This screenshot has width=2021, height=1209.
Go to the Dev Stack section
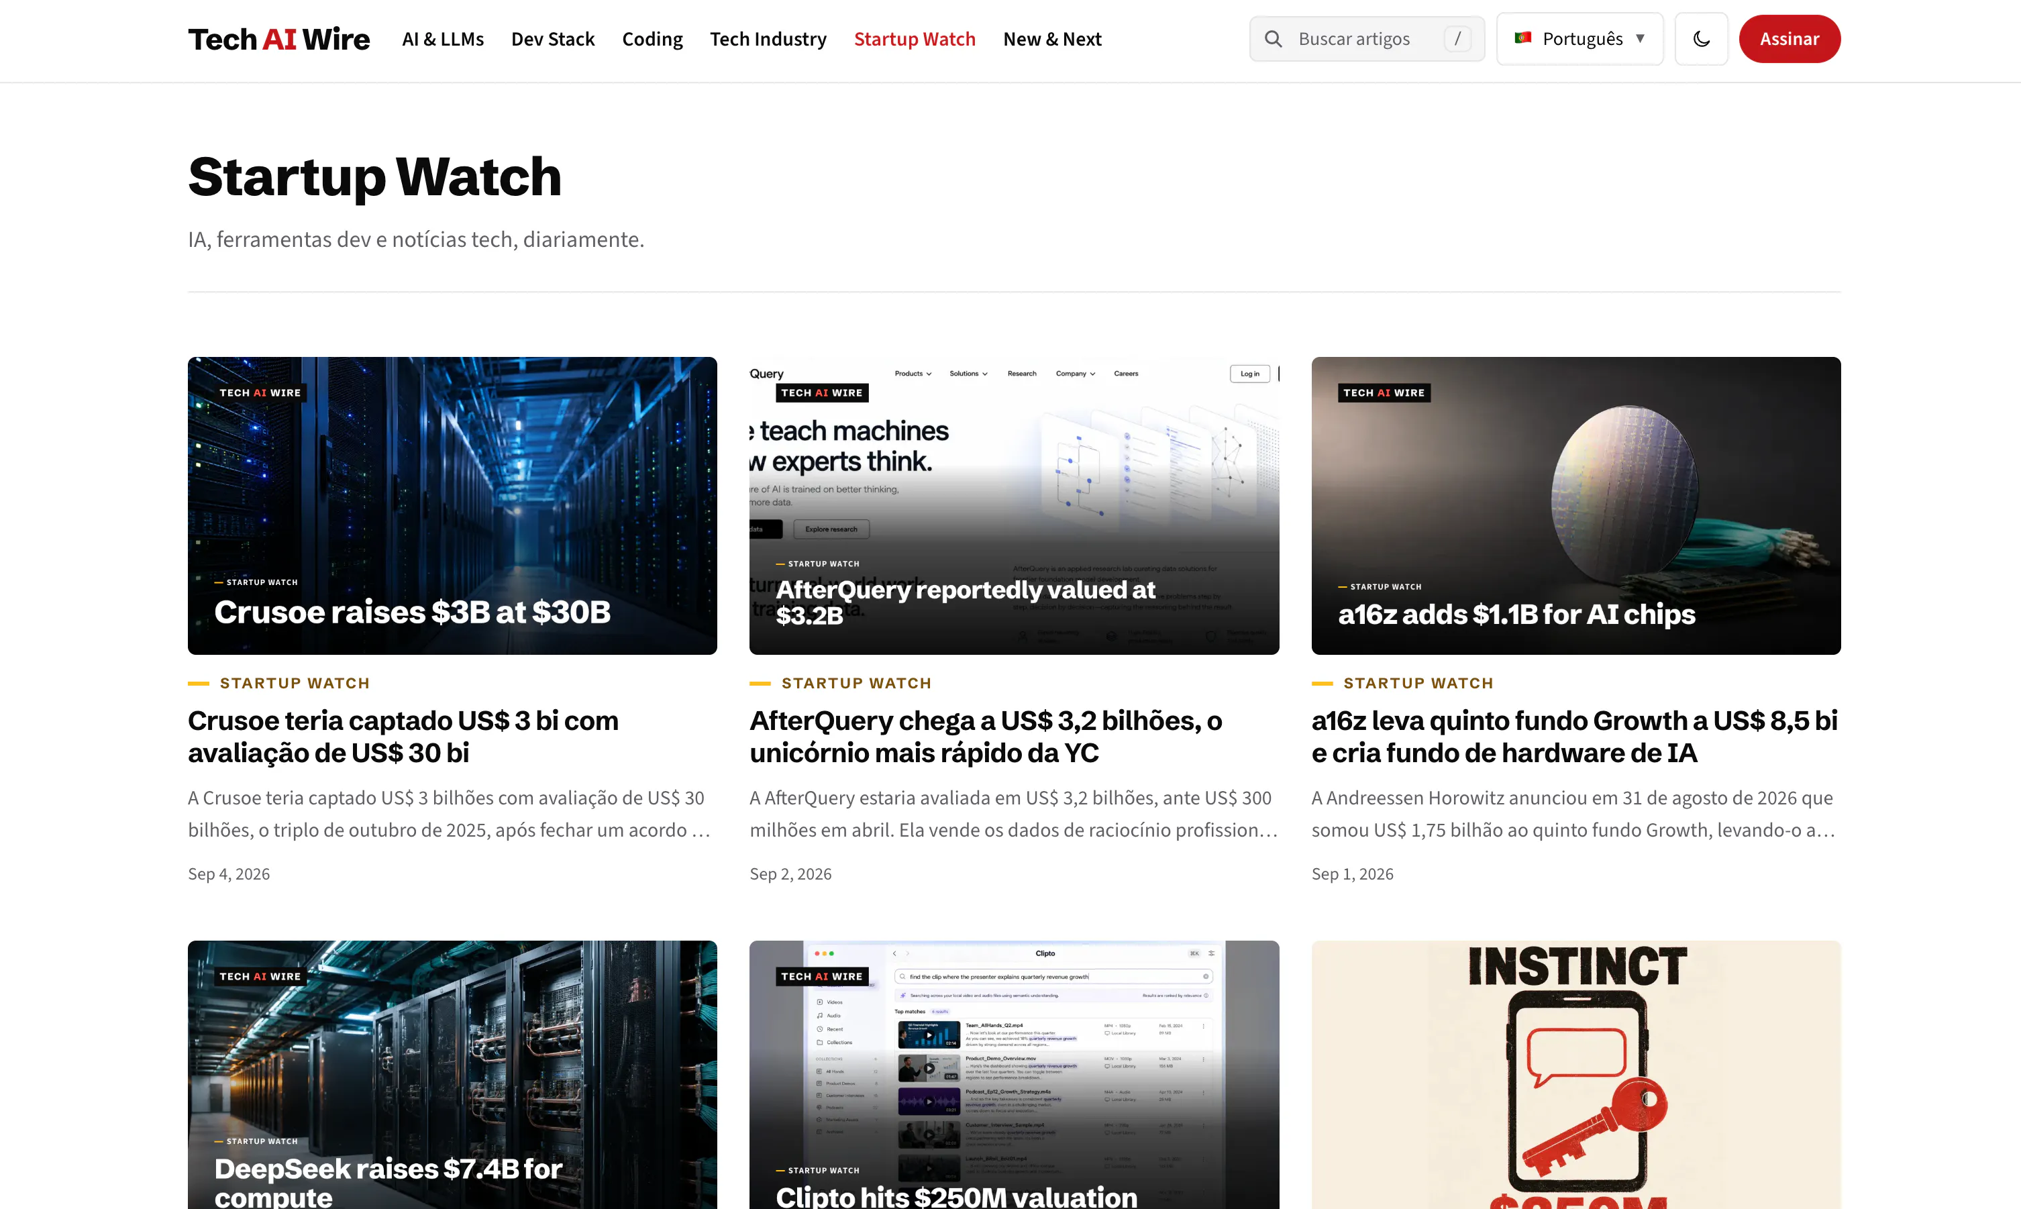pos(552,39)
